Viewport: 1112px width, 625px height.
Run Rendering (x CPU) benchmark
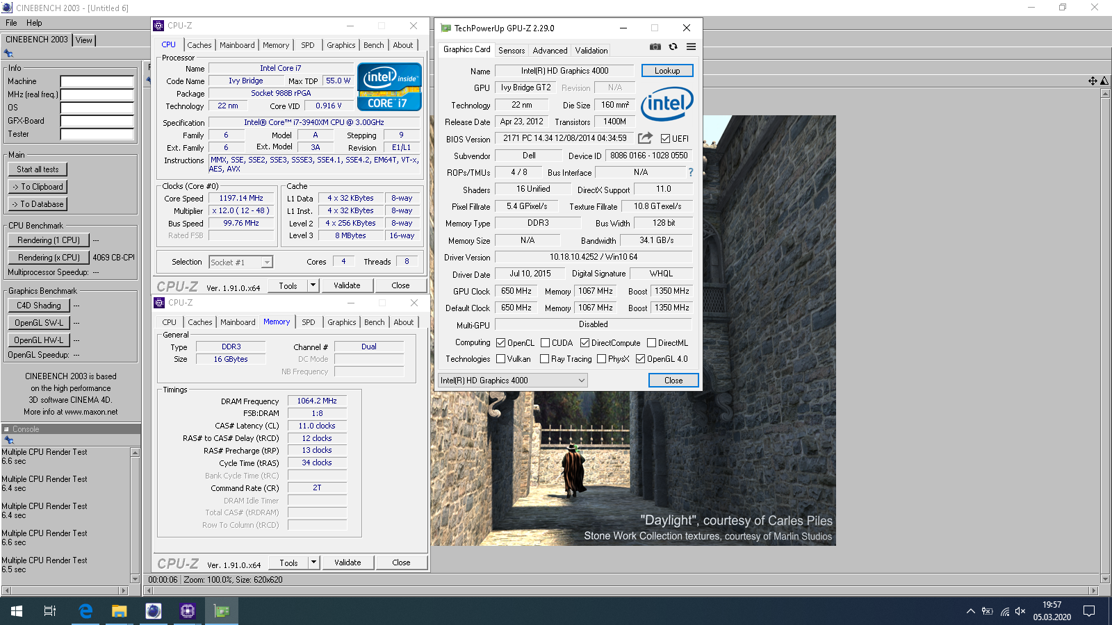click(x=49, y=257)
